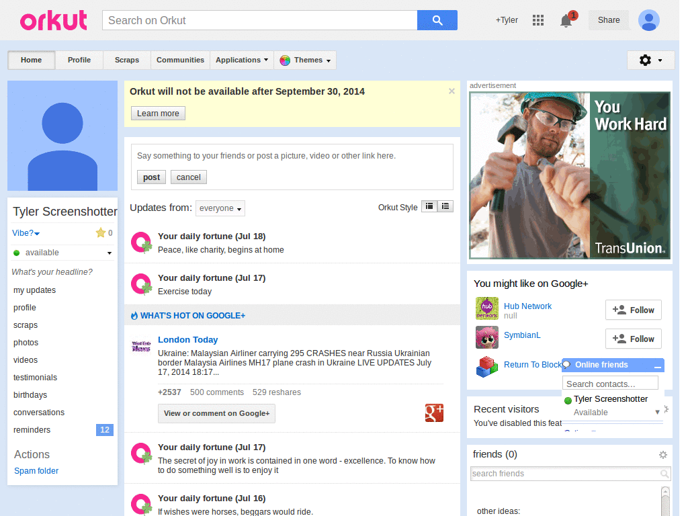Go to the Home tab

[31, 60]
